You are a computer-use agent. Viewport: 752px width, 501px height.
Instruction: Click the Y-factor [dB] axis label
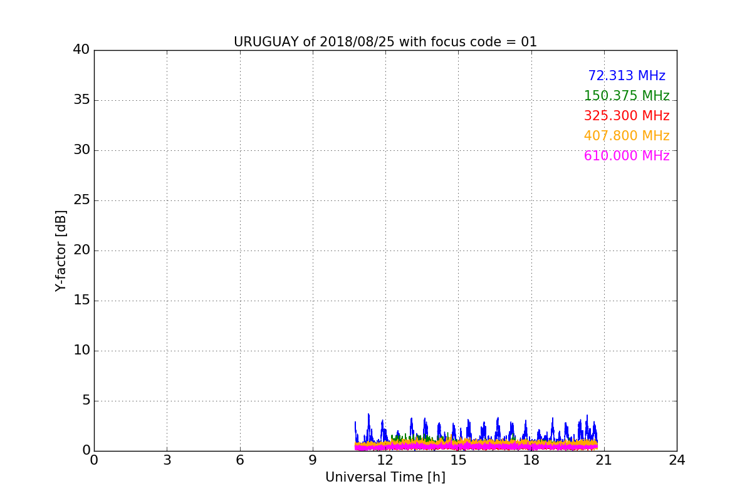point(61,250)
